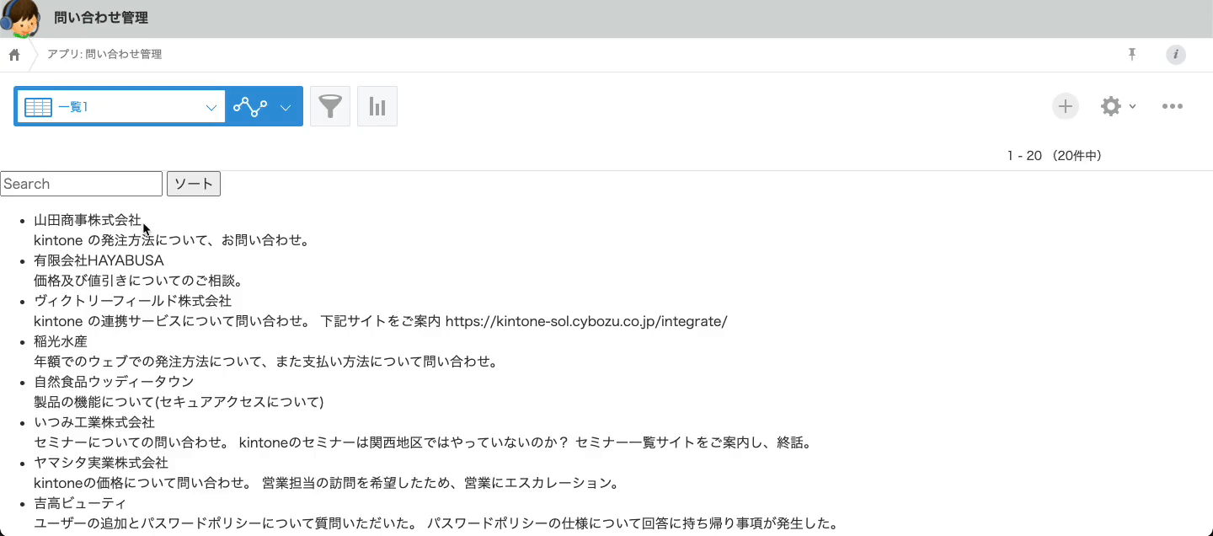Open the three-dots options menu
Image resolution: width=1213 pixels, height=536 pixels.
(x=1173, y=106)
